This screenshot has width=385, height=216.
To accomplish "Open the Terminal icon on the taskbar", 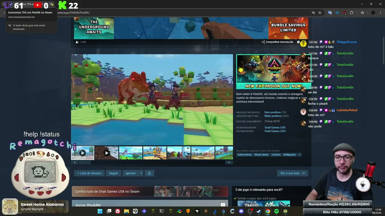I will coord(162,211).
